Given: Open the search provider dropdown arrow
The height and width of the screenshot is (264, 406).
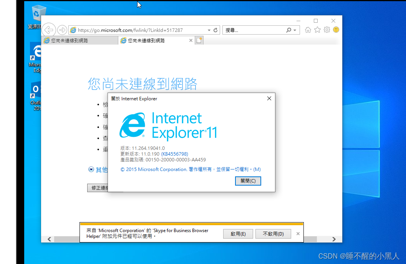Looking at the screenshot, I should click(295, 30).
